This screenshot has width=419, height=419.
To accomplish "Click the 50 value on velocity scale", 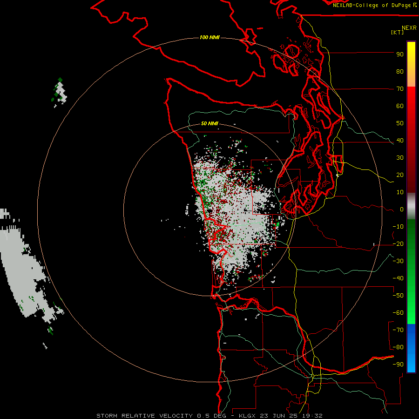I will pos(400,123).
